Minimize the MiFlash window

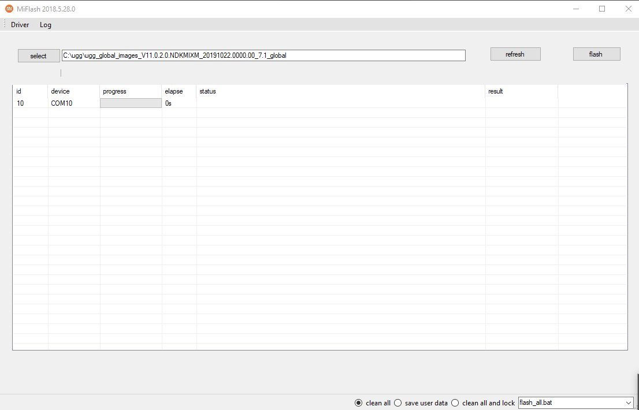tap(576, 9)
